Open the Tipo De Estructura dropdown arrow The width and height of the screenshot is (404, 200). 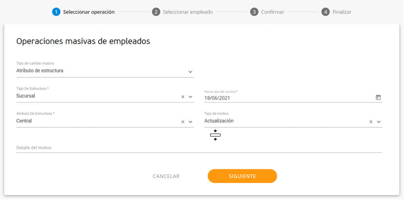pos(190,97)
